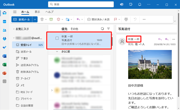Open the castle photo attachment image
This screenshot has width=180, height=110.
coord(150,64)
